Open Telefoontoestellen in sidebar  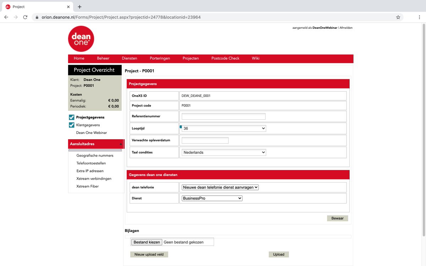(91, 163)
